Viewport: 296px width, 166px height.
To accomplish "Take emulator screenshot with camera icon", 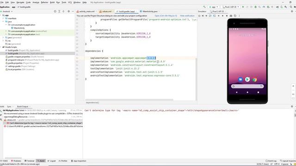I will point(231,16).
